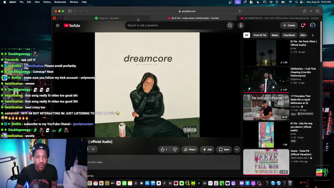Screen dimensions: 334x188
Task: Open 'Ki Yte - Like the way you dance' title
Action: coord(302,127)
